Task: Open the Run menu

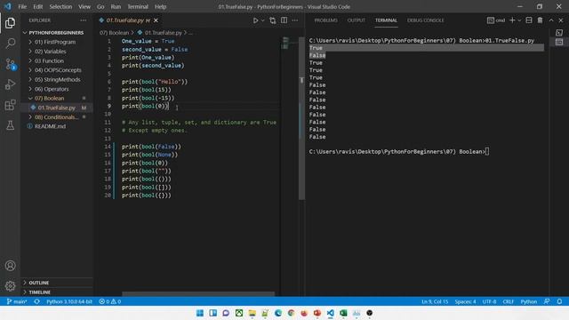Action: [x=116, y=6]
